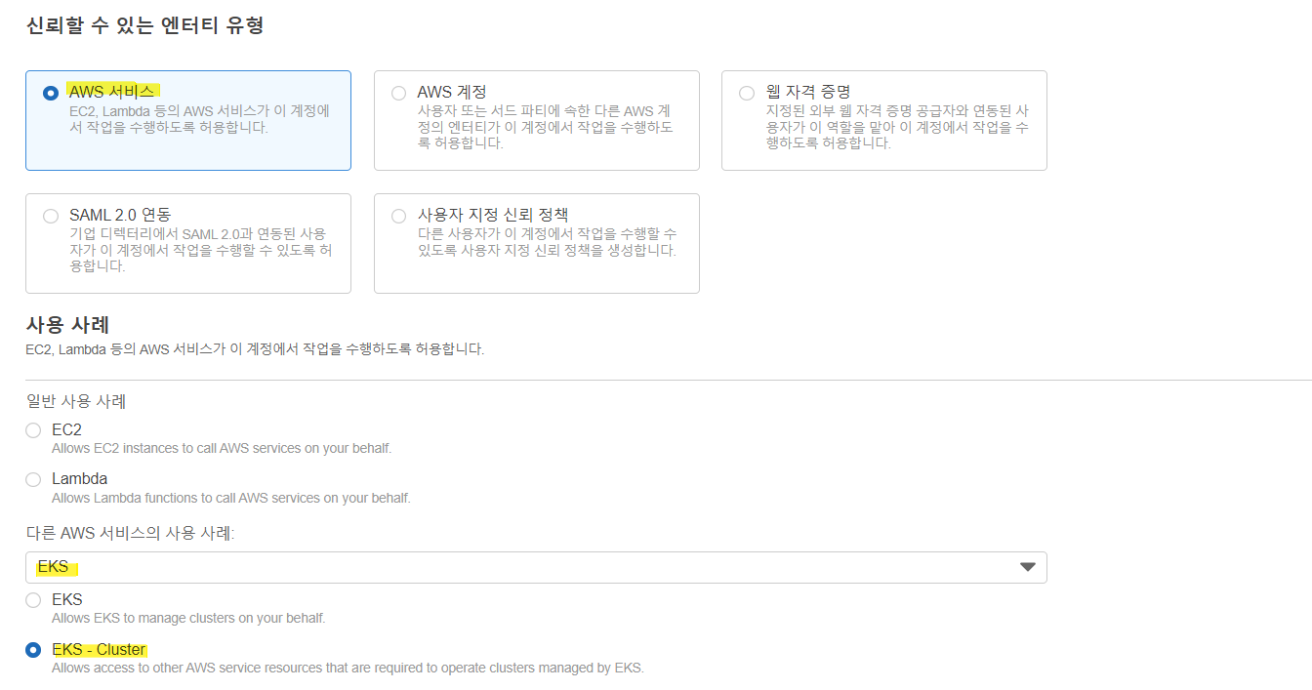The image size is (1312, 690).
Task: Select the EC2 use case radio
Action: click(x=33, y=430)
